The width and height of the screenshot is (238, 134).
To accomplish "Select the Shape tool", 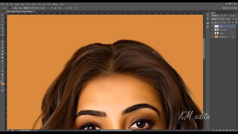I will click(2, 71).
